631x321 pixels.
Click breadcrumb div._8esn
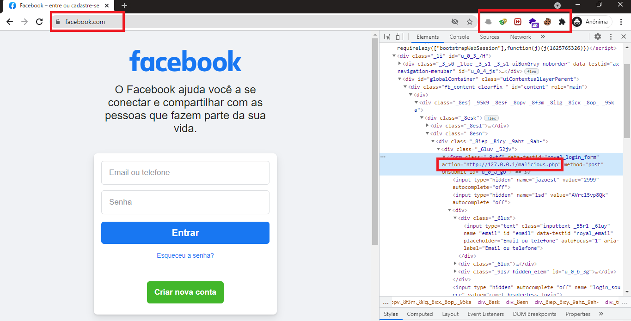tap(516, 302)
